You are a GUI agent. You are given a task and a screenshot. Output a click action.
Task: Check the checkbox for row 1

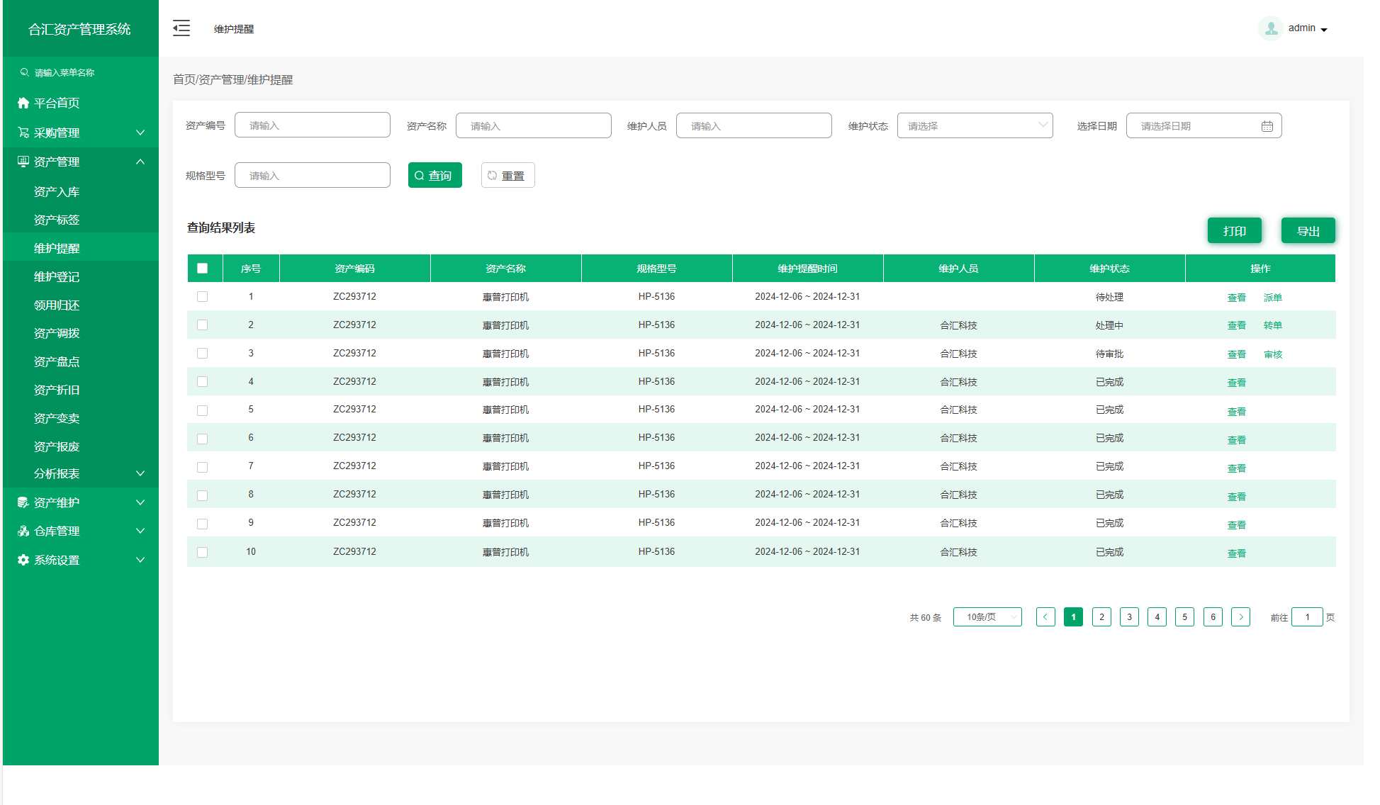(203, 297)
